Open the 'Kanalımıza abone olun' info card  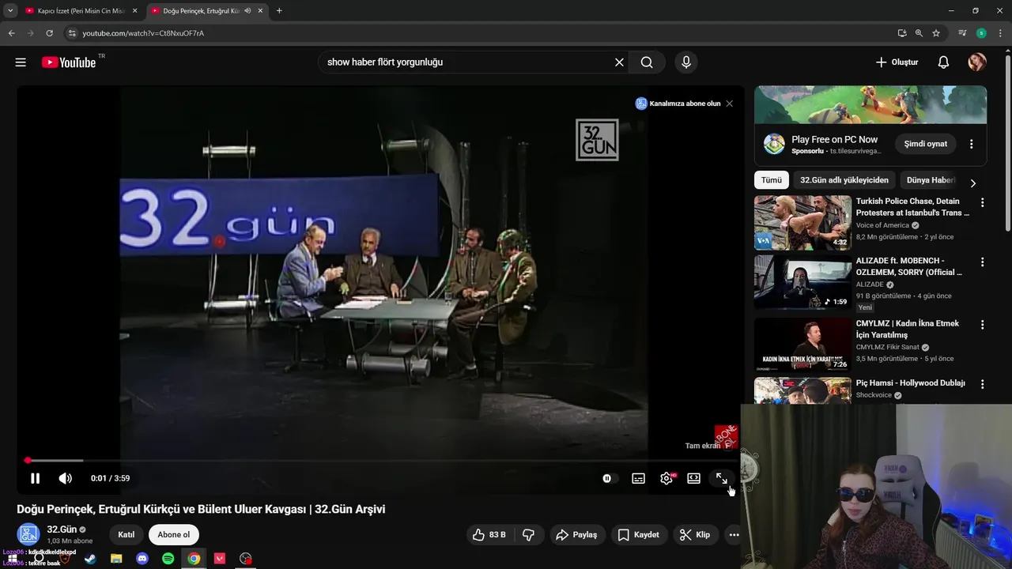tap(678, 104)
